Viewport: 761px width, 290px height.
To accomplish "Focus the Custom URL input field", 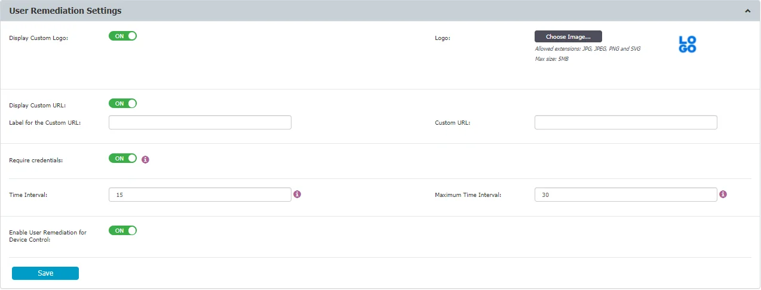I will 626,122.
